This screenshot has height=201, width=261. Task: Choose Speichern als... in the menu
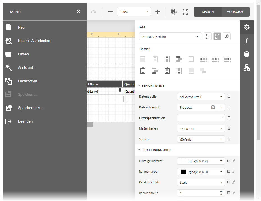[30, 108]
